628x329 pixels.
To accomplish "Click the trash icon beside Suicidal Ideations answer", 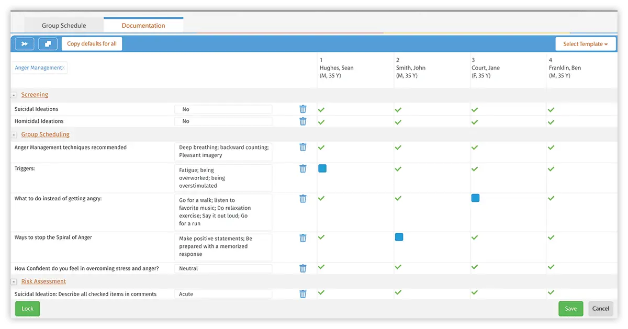I will 302,109.
